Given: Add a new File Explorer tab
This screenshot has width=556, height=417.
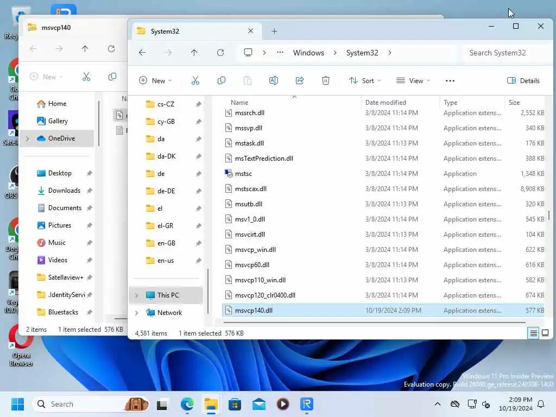Looking at the screenshot, I should (x=274, y=31).
